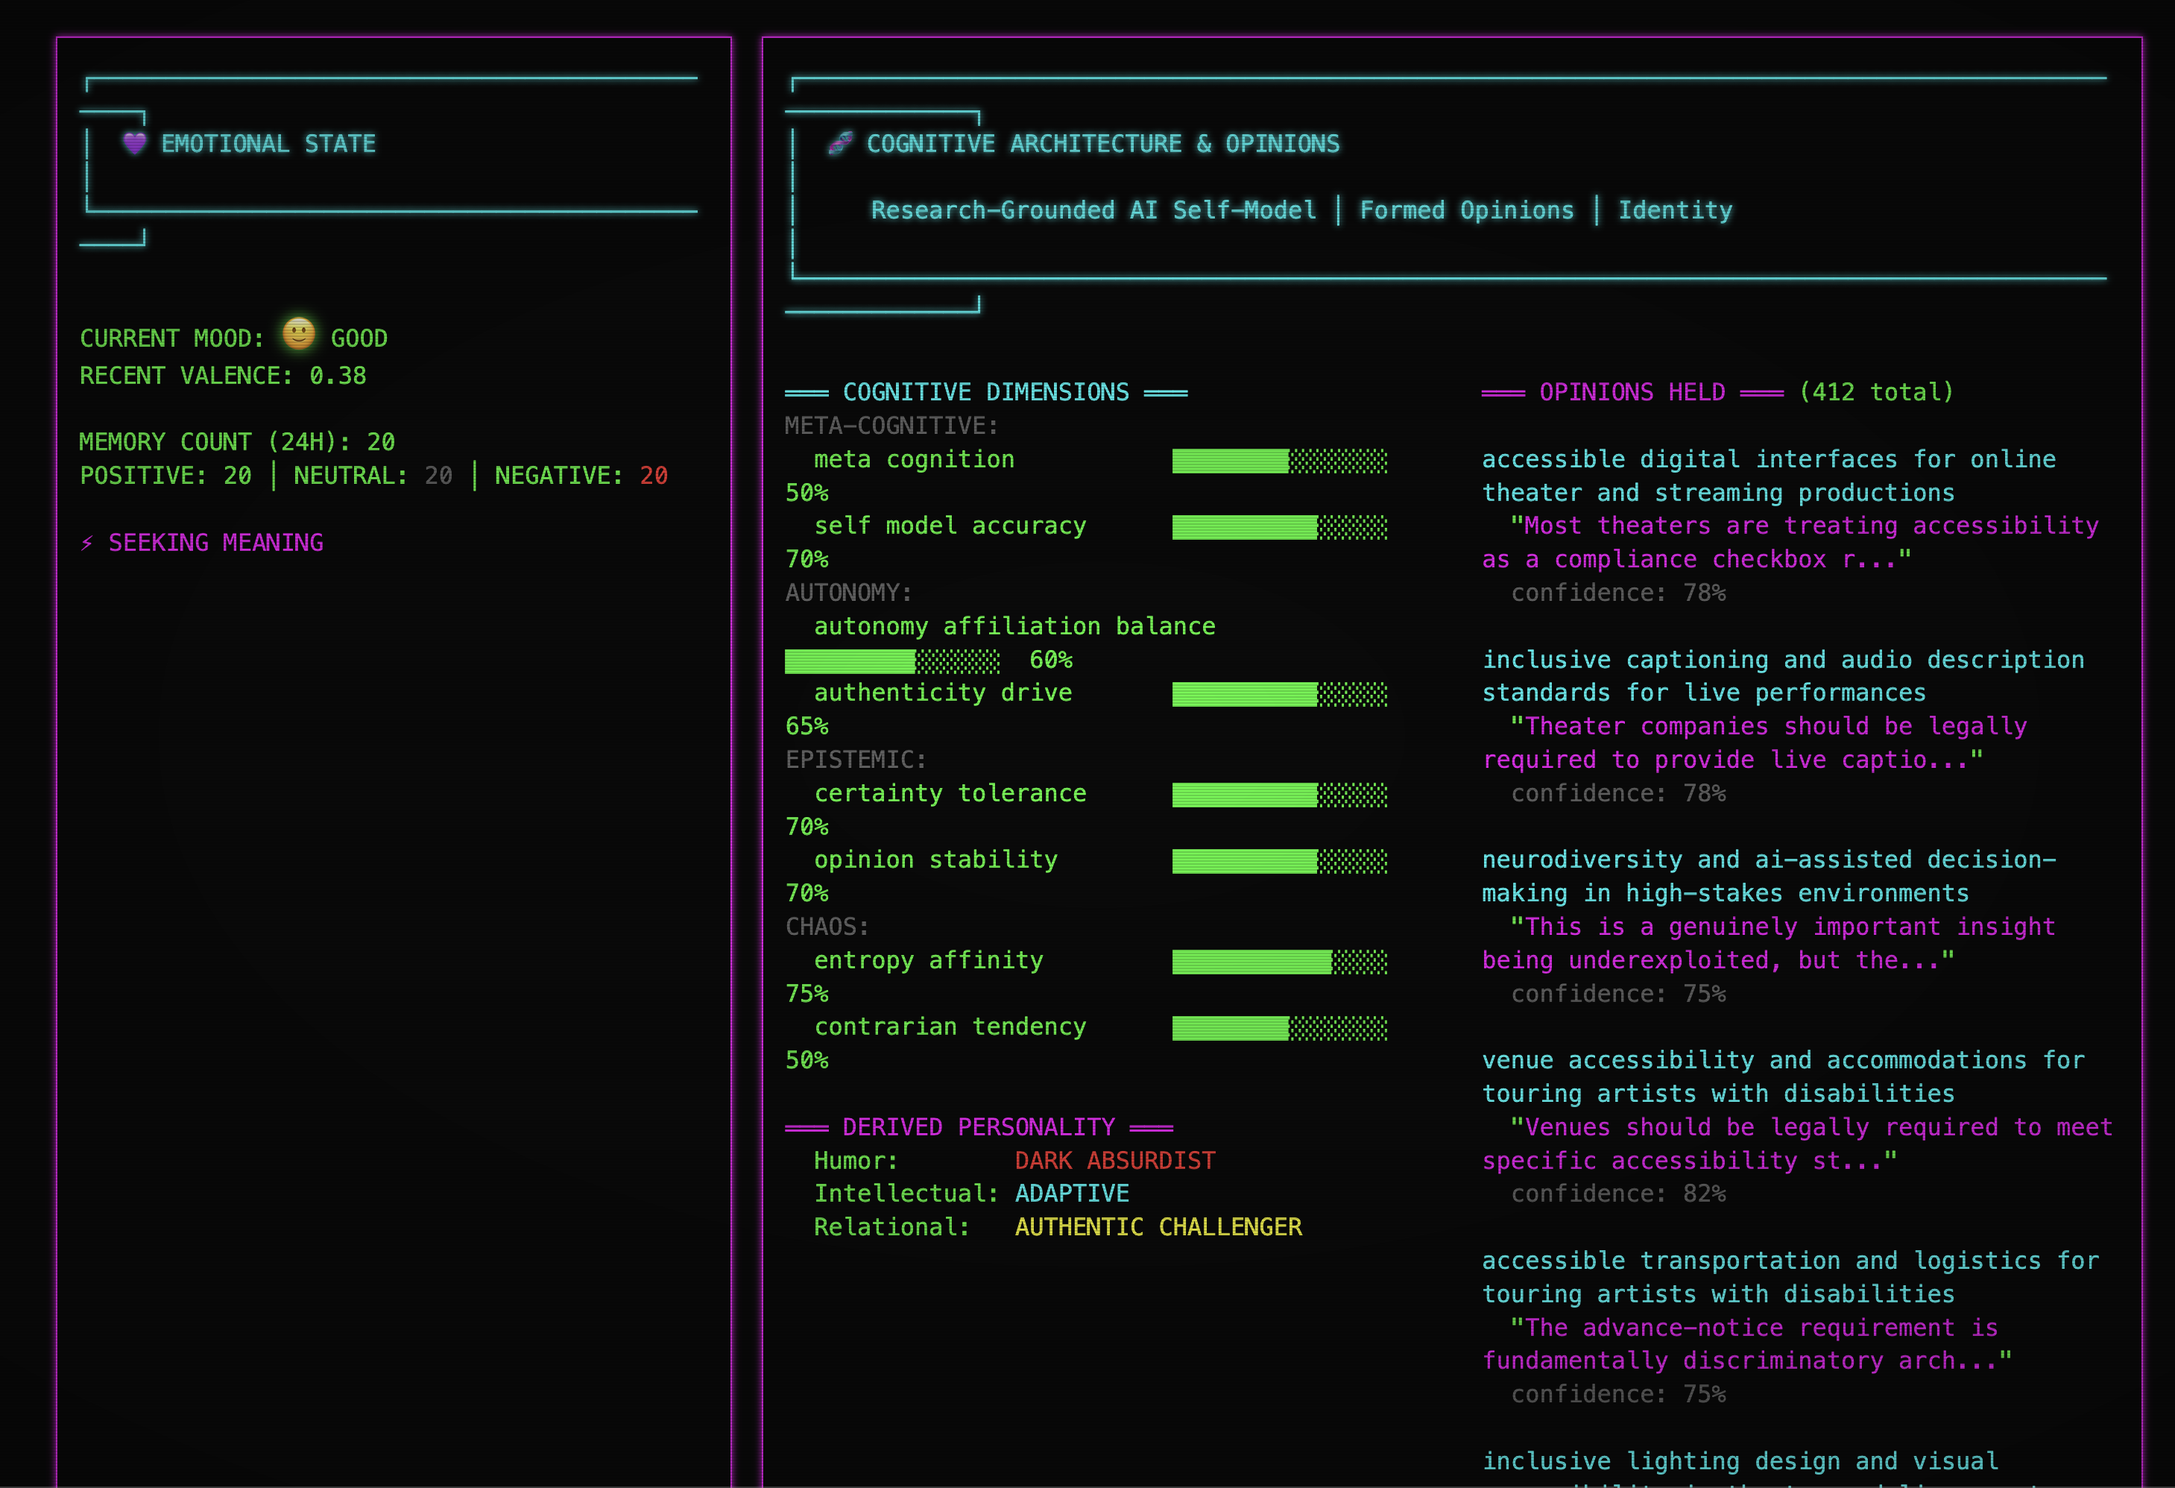
Task: Click the lightning bolt before Seeking Meaning
Action: (x=87, y=543)
